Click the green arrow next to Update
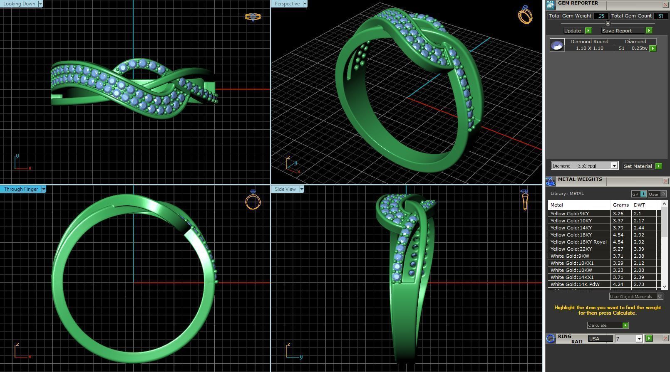 (x=588, y=31)
